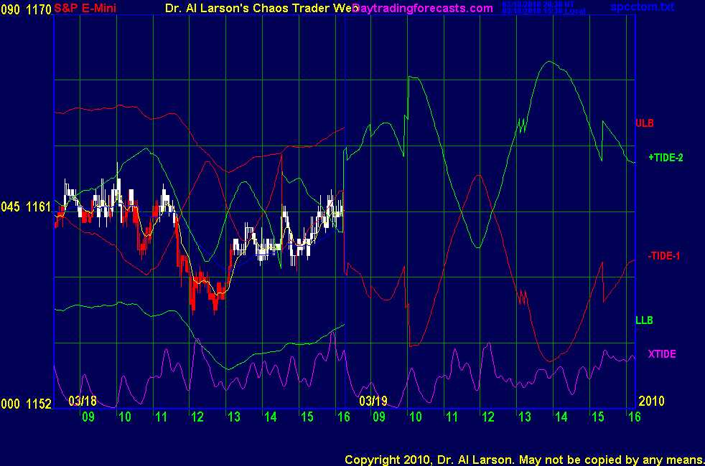Click the red -TIDE-1 legend label
Image resolution: width=705 pixels, height=466 pixels.
tap(664, 256)
